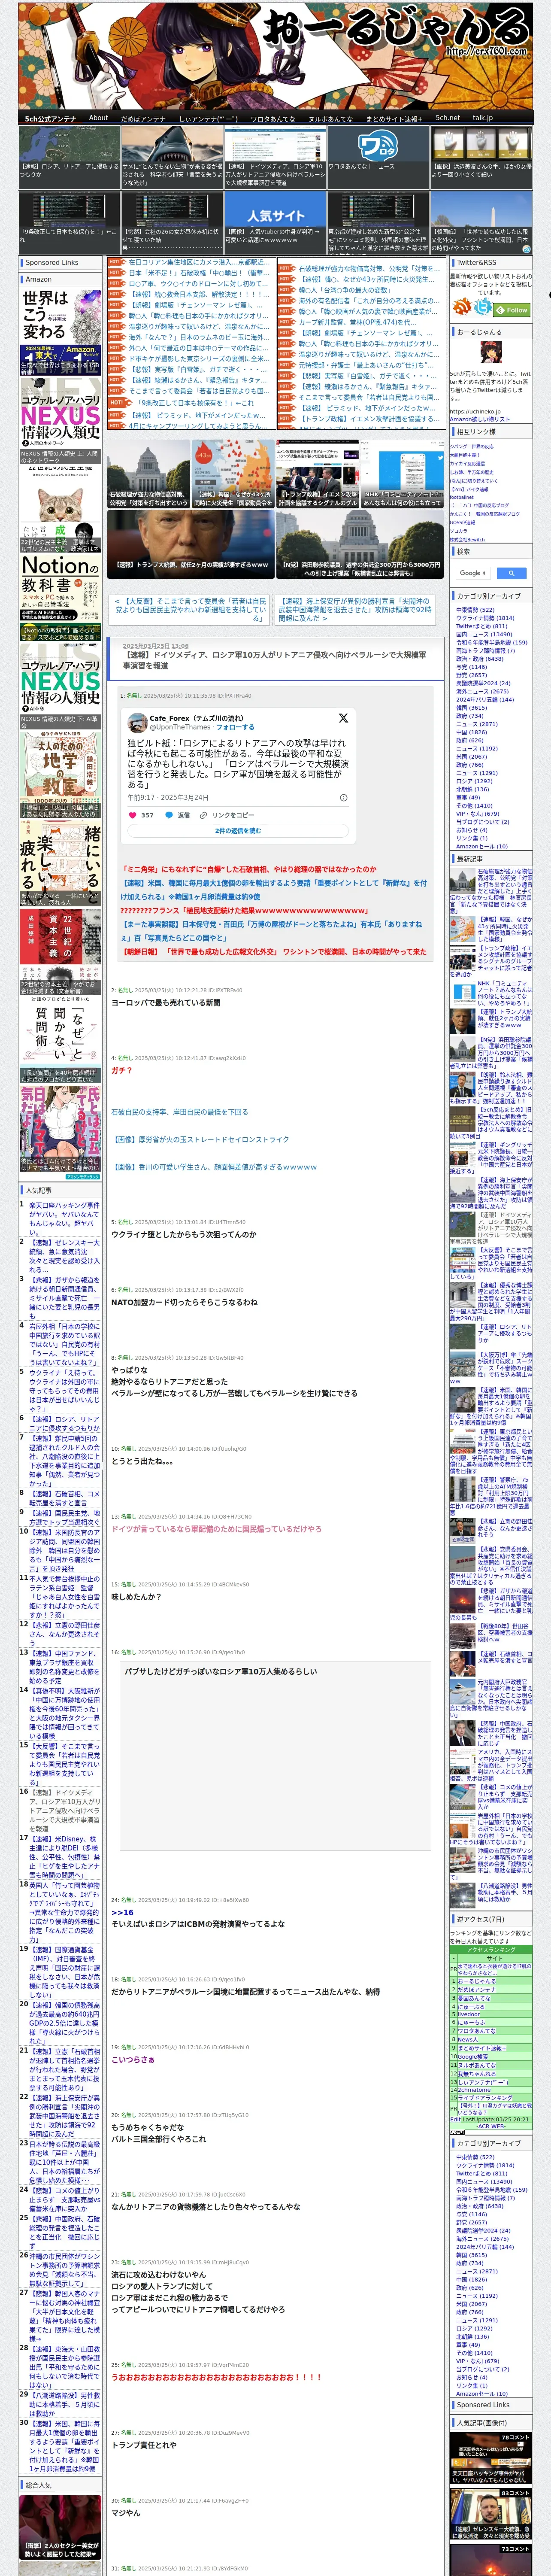Open access ranking entry 8 News人
The image size is (551, 2576).
468,2039
